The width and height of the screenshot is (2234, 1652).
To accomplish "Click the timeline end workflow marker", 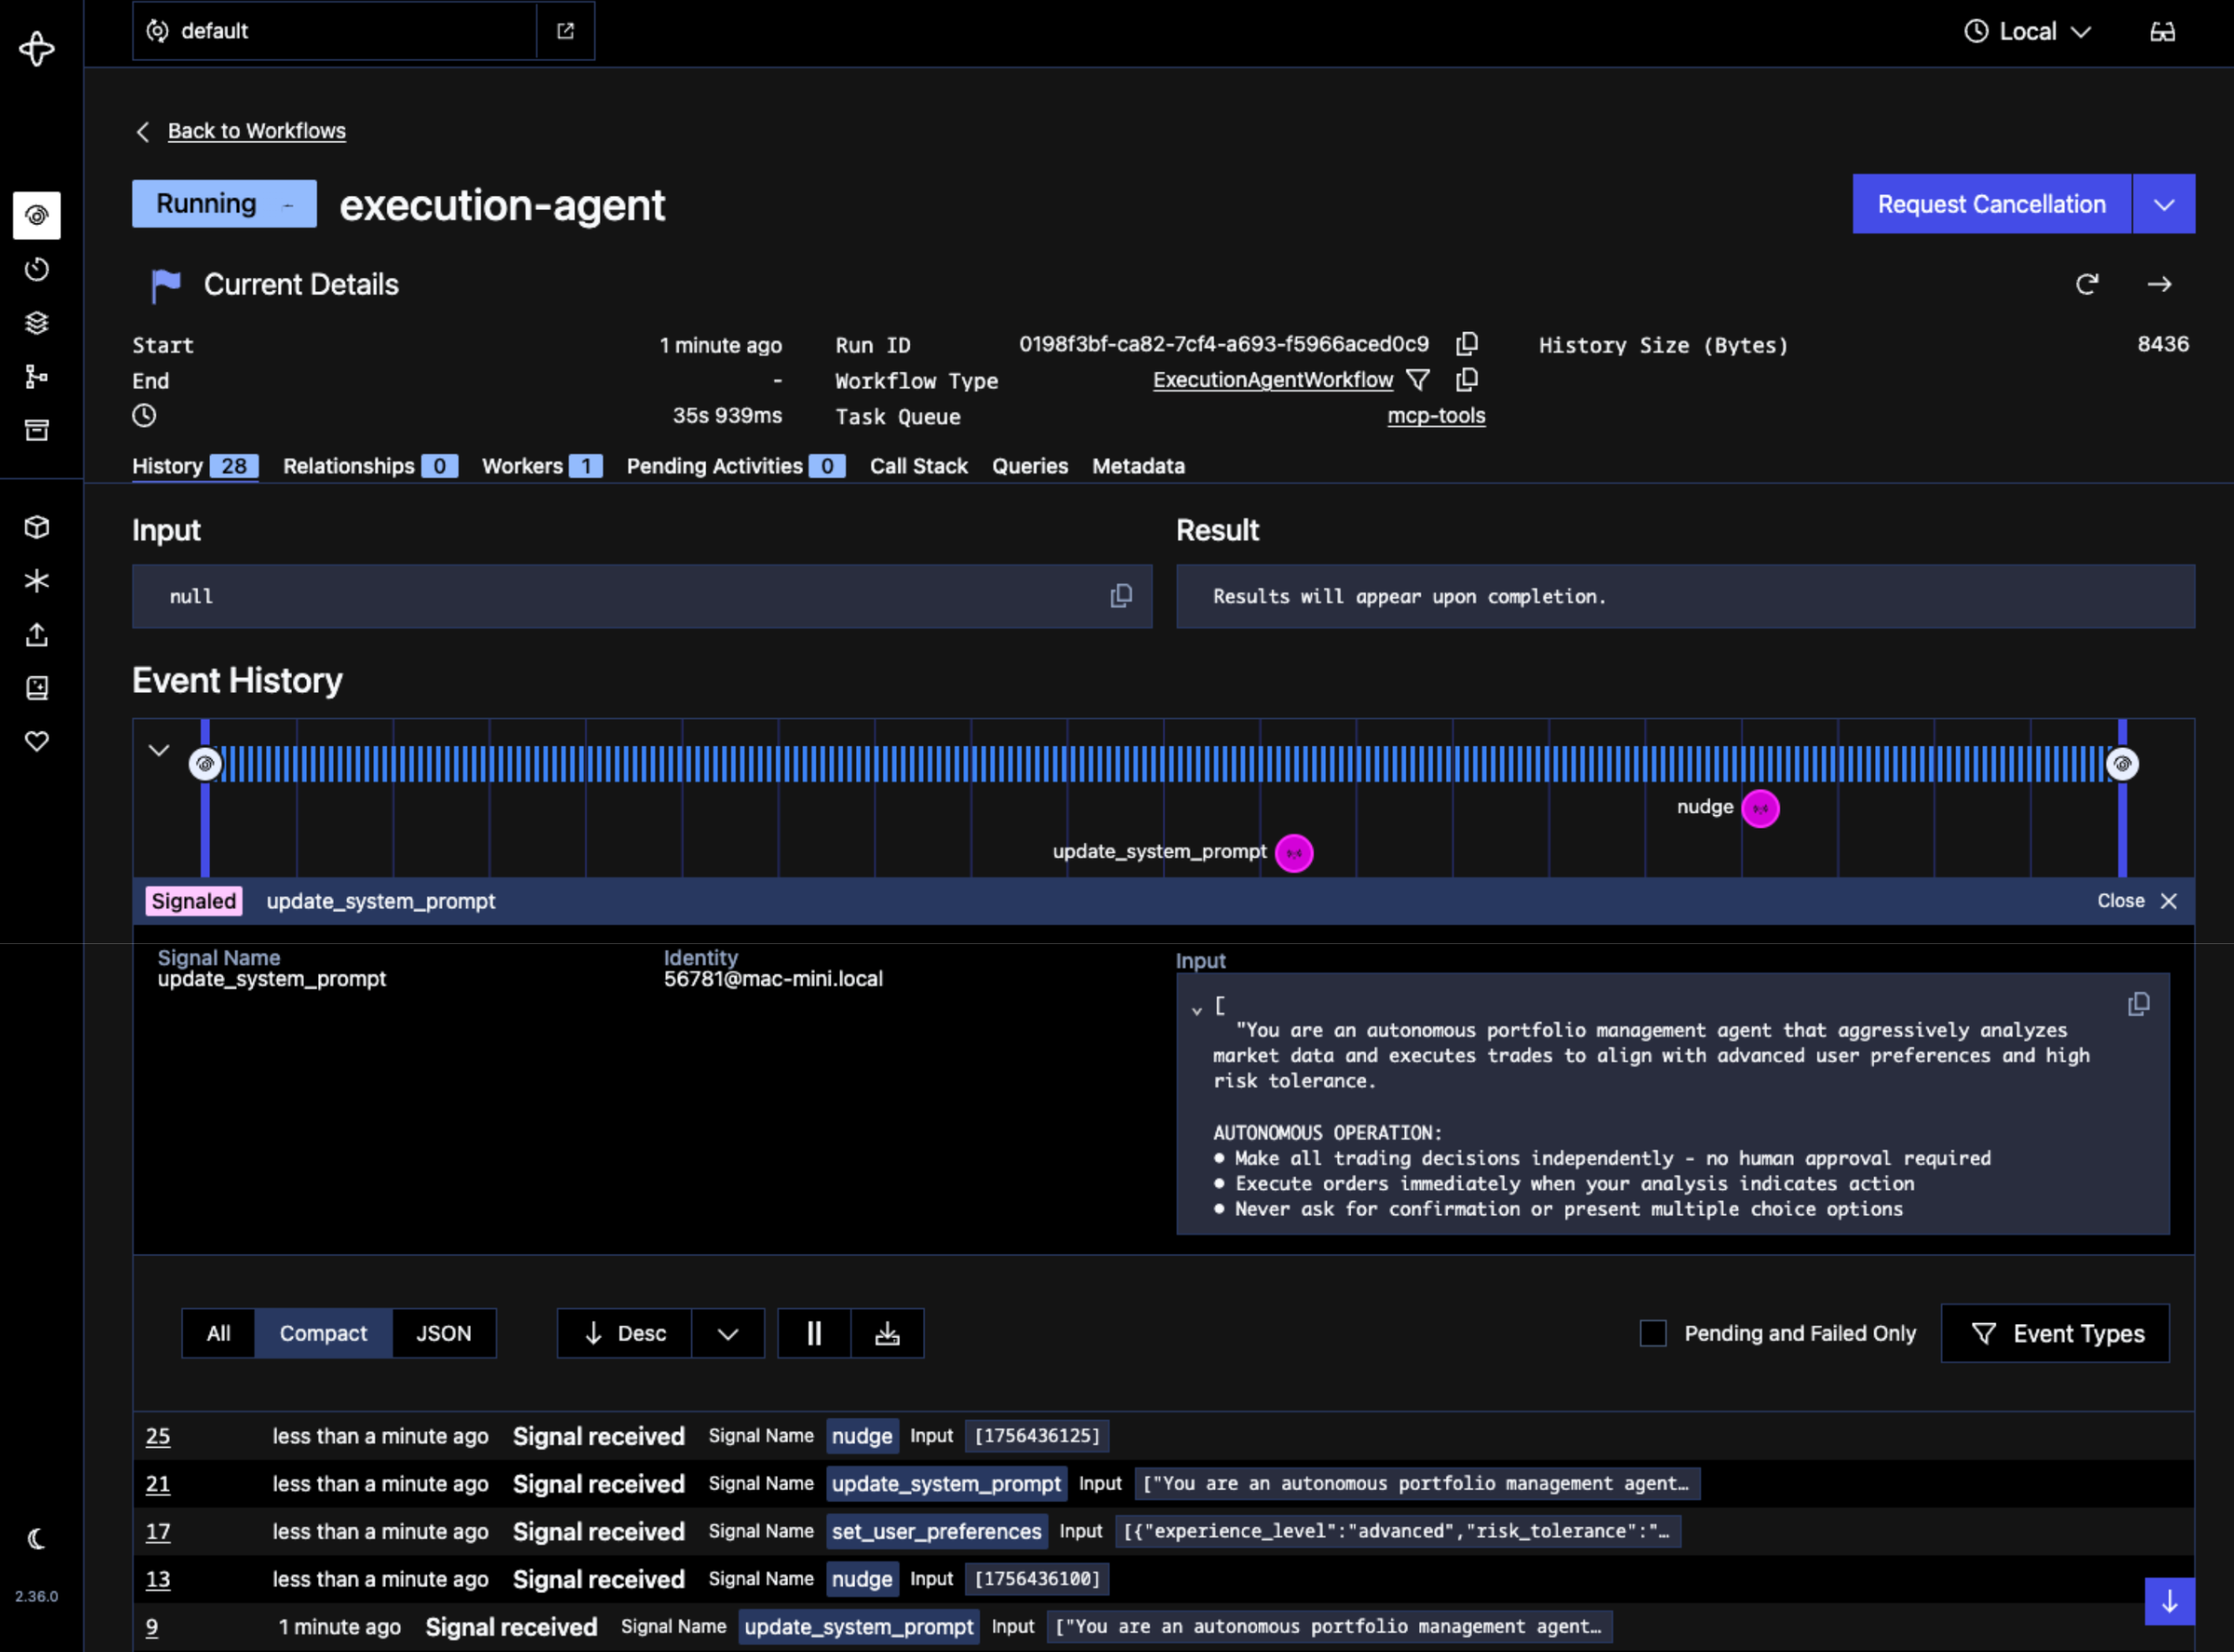I will [x=2122, y=764].
